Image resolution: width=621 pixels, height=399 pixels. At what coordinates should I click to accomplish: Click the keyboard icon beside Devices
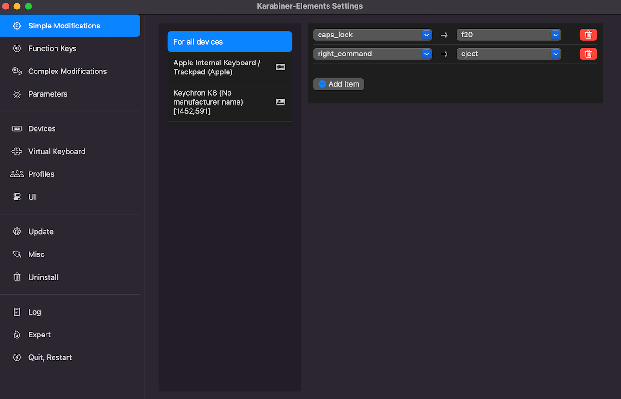click(17, 128)
